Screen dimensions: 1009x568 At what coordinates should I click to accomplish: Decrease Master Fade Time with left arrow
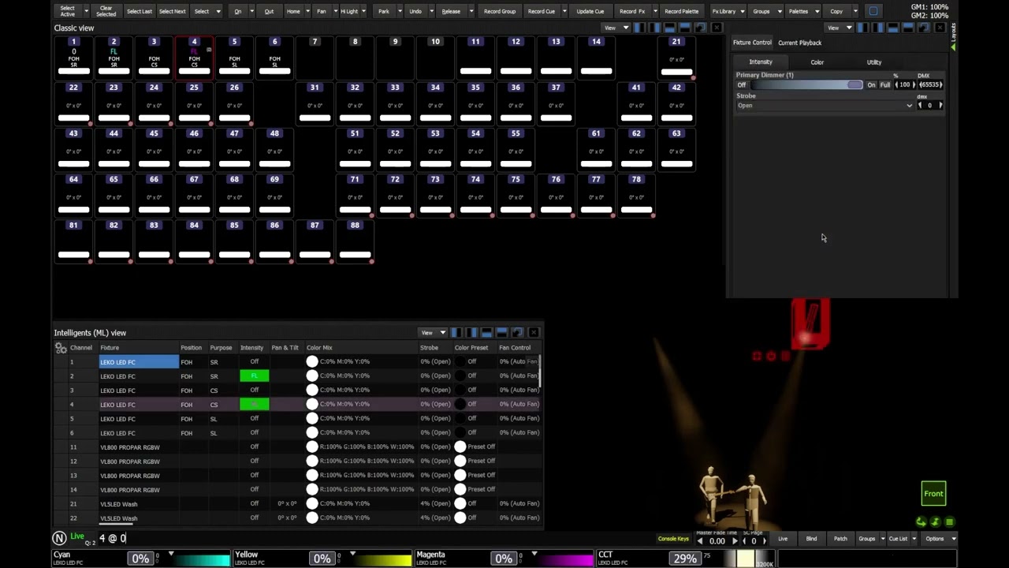[699, 541]
